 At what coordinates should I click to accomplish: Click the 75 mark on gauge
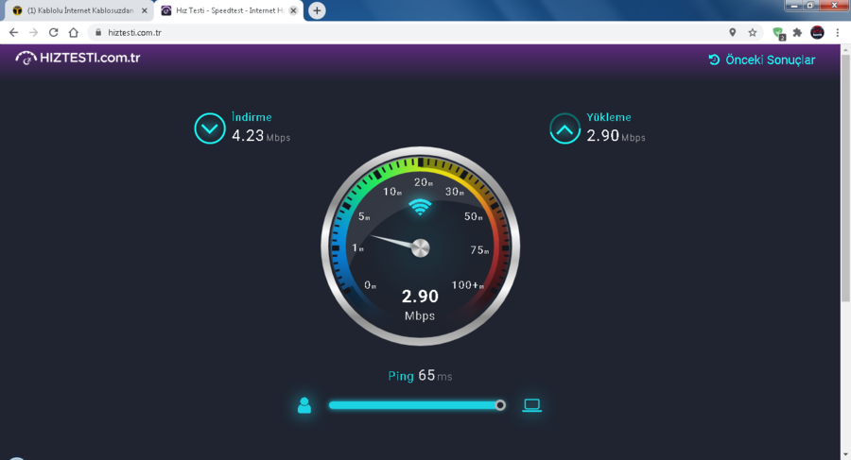click(479, 250)
